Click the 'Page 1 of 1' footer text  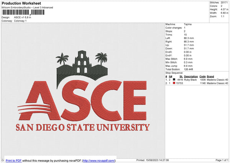(222, 160)
